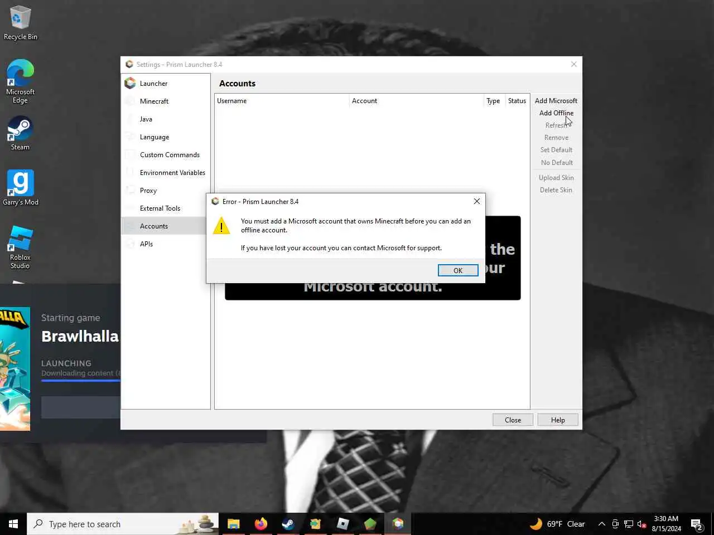The image size is (714, 535).
Task: Click Add Offline account button
Action: coord(556,113)
